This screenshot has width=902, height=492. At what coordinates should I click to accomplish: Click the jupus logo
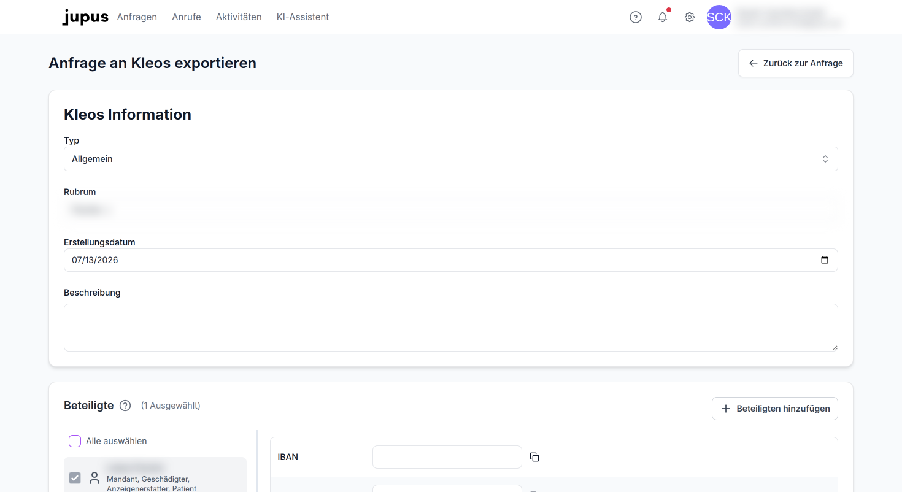click(85, 17)
